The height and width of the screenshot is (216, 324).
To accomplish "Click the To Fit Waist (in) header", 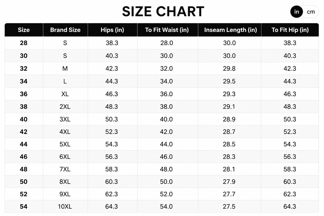I will tap(167, 30).
